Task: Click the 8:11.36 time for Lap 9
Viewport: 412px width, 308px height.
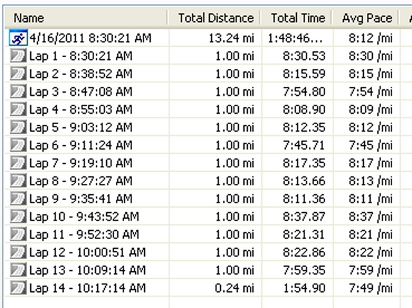Action: coord(304,199)
